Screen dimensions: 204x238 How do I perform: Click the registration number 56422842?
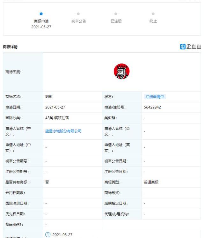coord(152,107)
